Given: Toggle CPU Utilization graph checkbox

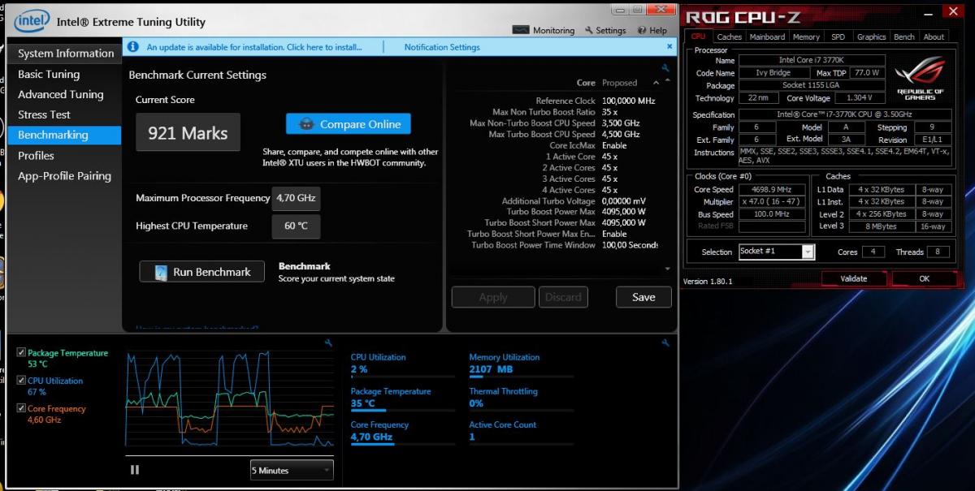Looking at the screenshot, I should (x=21, y=381).
